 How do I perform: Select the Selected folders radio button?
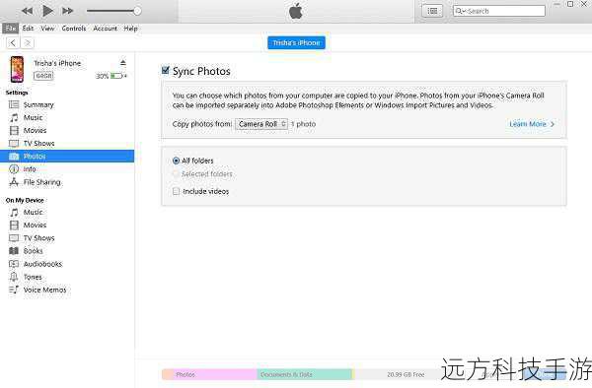tap(176, 173)
